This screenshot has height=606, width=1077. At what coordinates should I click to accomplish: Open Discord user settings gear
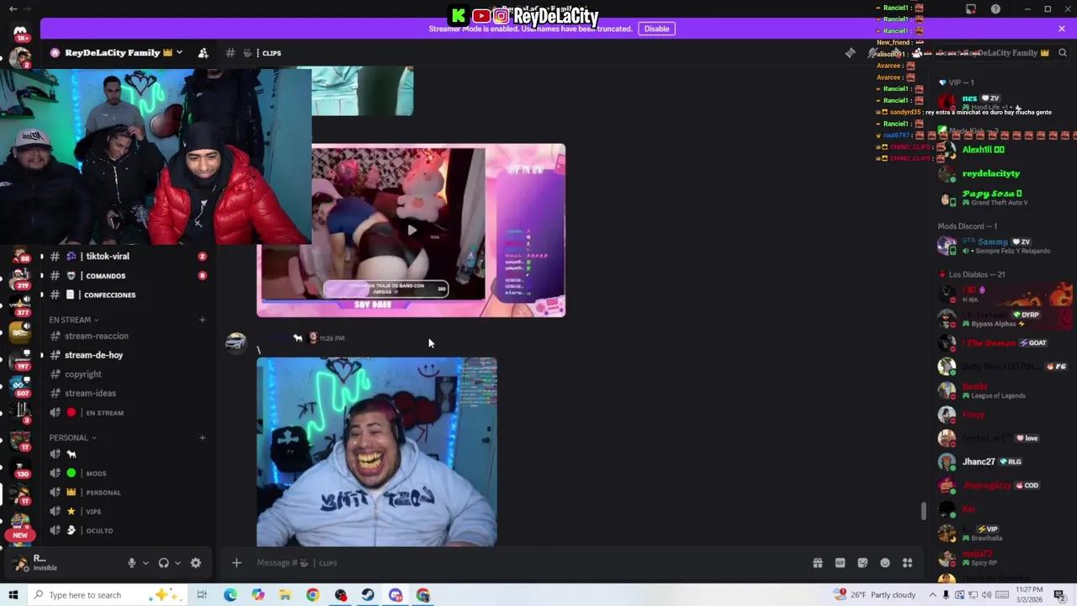click(x=195, y=562)
